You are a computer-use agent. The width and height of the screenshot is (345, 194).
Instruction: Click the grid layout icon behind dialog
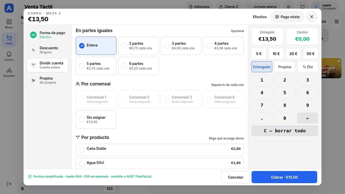[x=337, y=21]
